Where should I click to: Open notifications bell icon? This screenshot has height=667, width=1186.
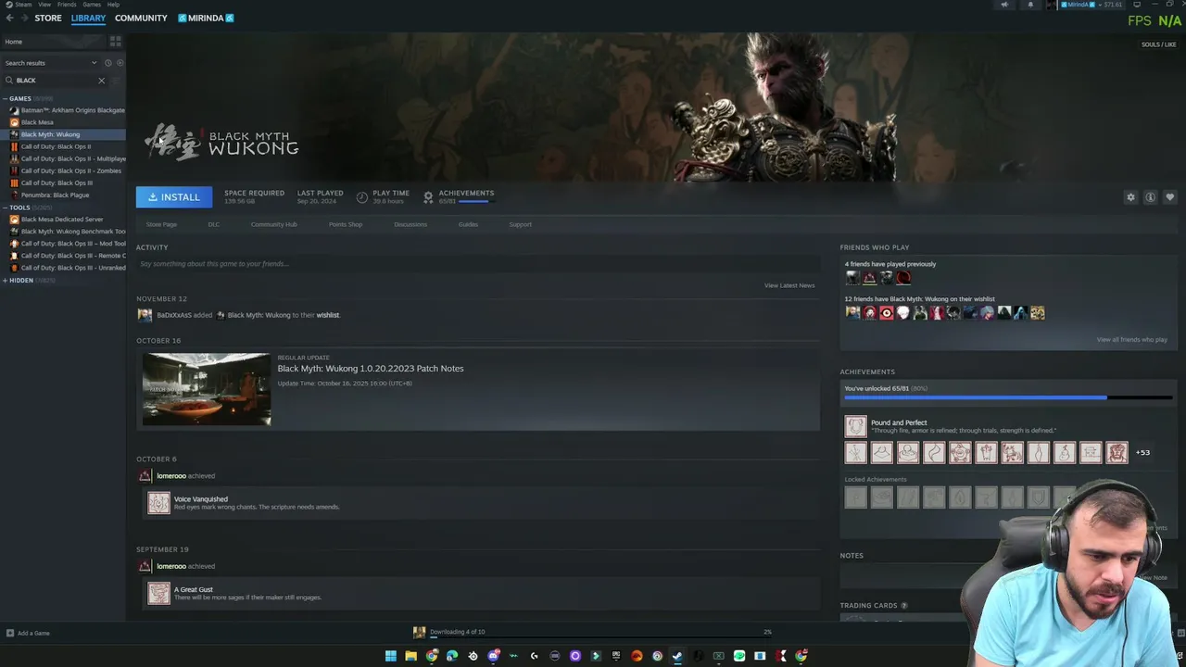click(1030, 5)
